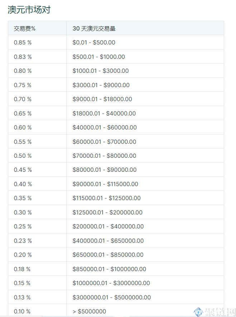Select the 0.85 % fee cell
The image size is (236, 317).
(x=23, y=42)
